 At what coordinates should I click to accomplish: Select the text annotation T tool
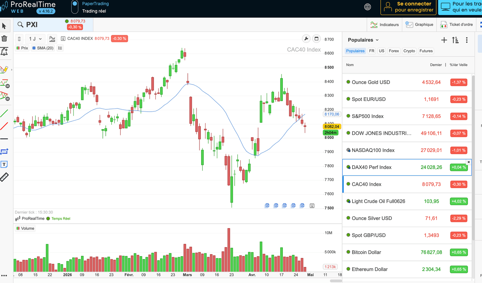click(4, 164)
